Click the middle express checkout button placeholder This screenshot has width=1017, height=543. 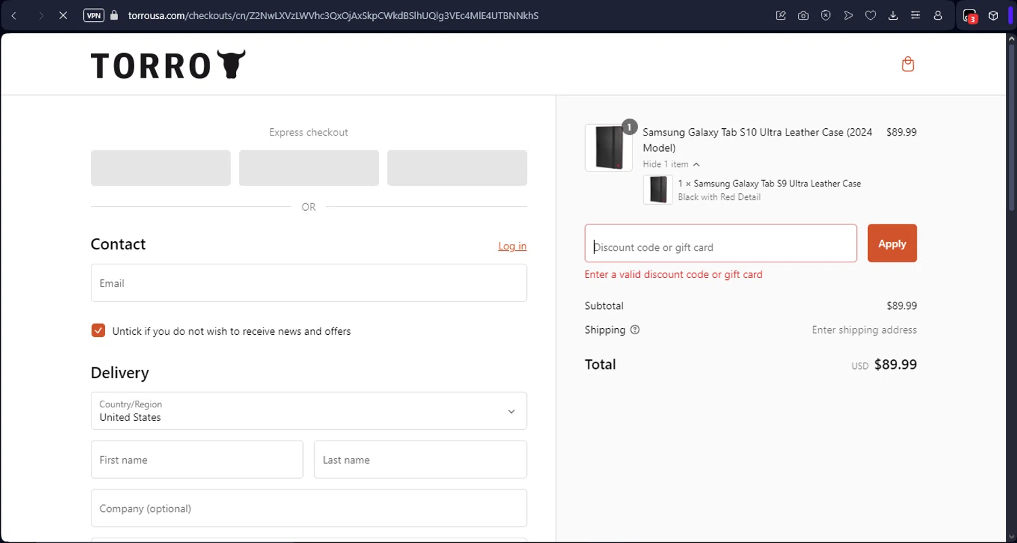(x=308, y=168)
